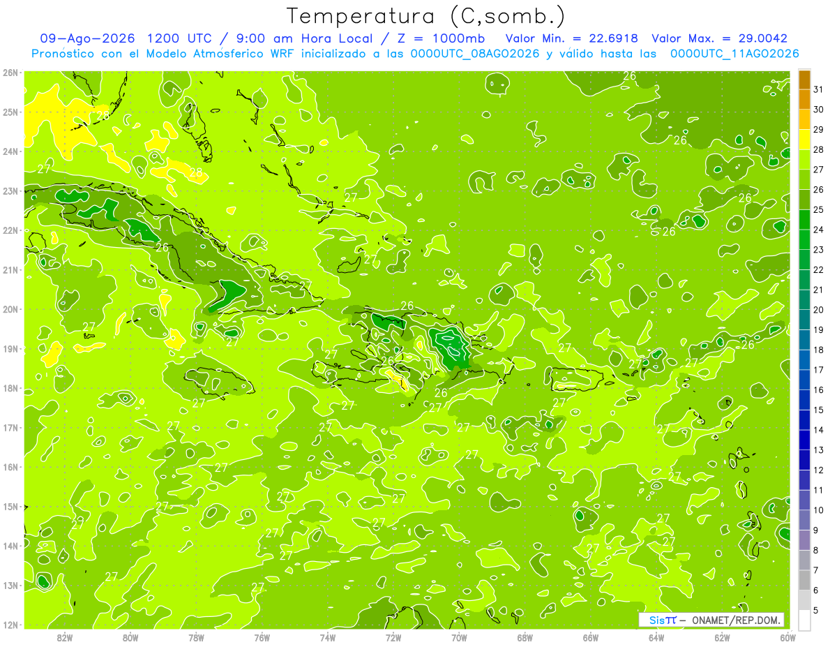Click the date 09-Ago-2026 in the header
Screen dimensions: 837x647
coord(88,38)
